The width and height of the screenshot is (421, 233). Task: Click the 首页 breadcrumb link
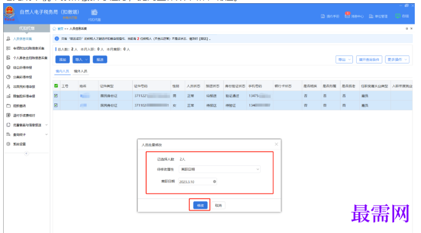(60, 29)
